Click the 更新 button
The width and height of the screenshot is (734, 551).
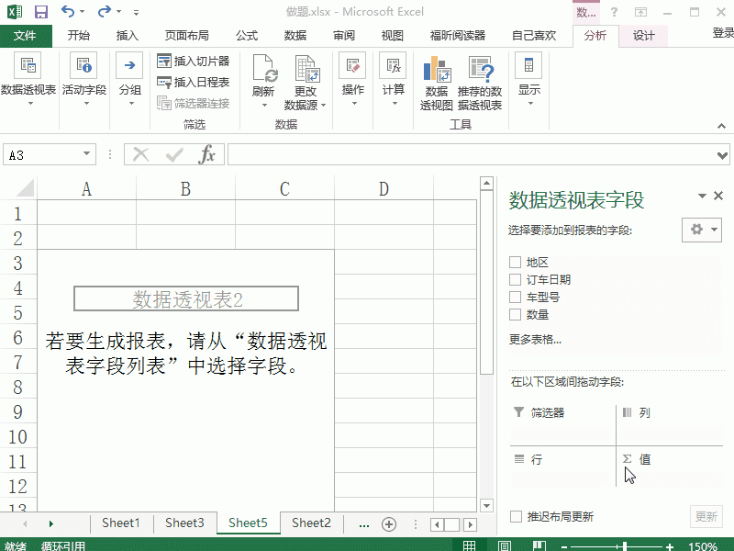click(706, 516)
